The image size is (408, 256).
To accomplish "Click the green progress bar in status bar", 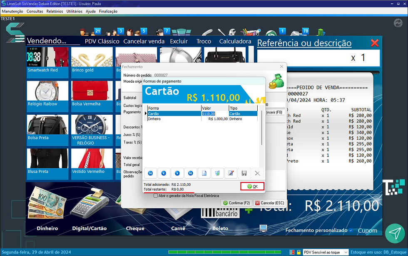I will (224, 252).
